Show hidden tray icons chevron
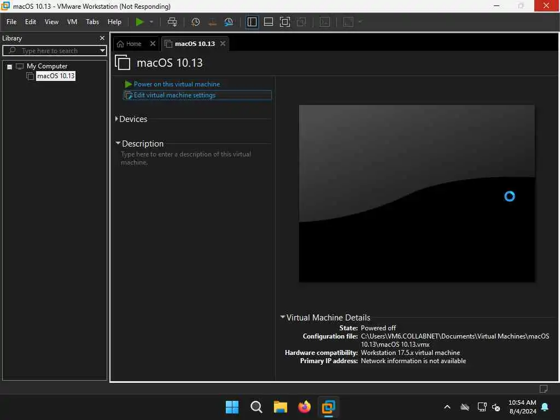The height and width of the screenshot is (420, 560). click(447, 407)
